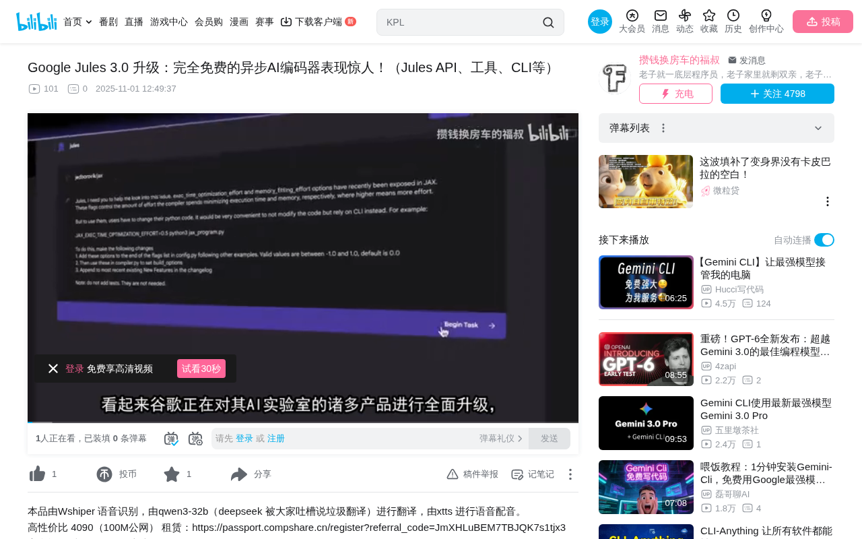Viewport: 862px width, 539px height.
Task: Open 漫画 in the top navigation
Action: (239, 22)
